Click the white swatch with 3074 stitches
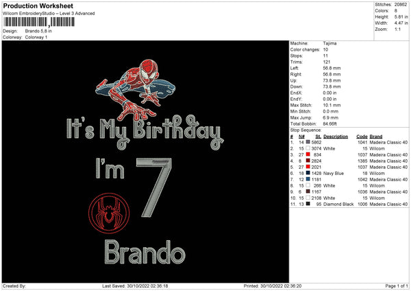 click(308, 148)
